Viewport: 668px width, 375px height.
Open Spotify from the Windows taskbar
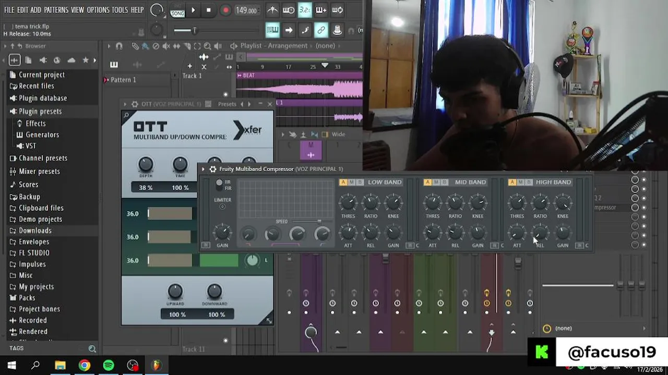109,366
